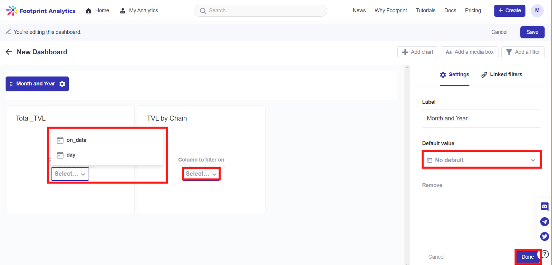Open the Discord community icon

(545, 207)
